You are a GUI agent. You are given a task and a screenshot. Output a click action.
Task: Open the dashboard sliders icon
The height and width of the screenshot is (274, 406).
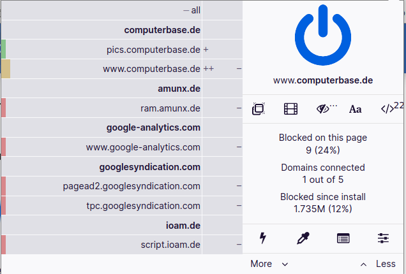(x=383, y=238)
